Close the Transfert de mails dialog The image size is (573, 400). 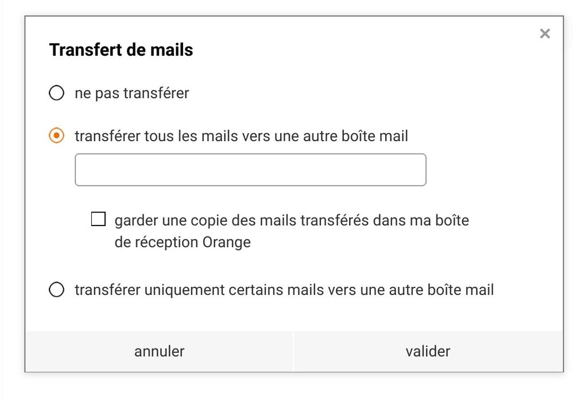click(544, 33)
